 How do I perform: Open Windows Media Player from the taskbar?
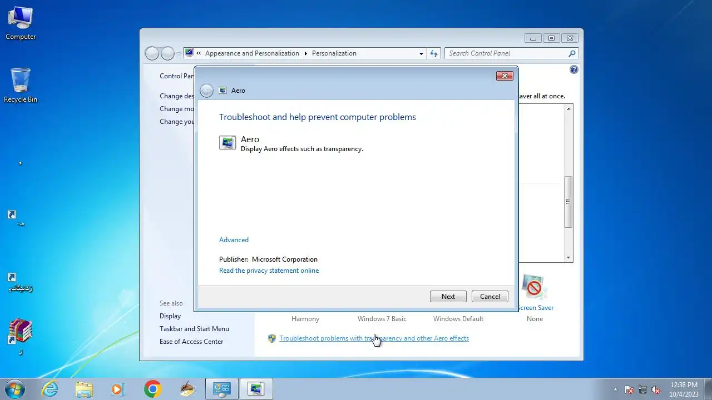tap(118, 389)
